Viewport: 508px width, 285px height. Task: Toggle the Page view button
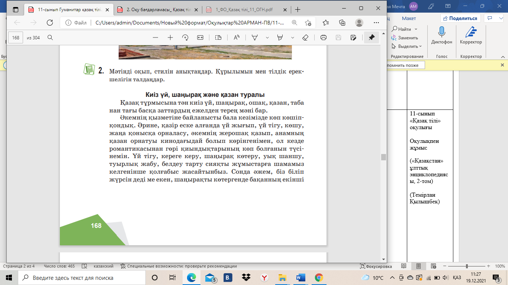click(x=218, y=37)
